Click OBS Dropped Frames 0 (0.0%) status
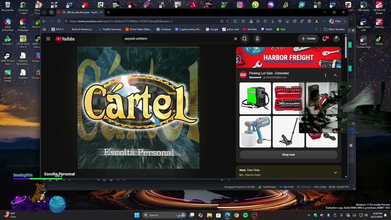The image size is (391, 220). 240,187
